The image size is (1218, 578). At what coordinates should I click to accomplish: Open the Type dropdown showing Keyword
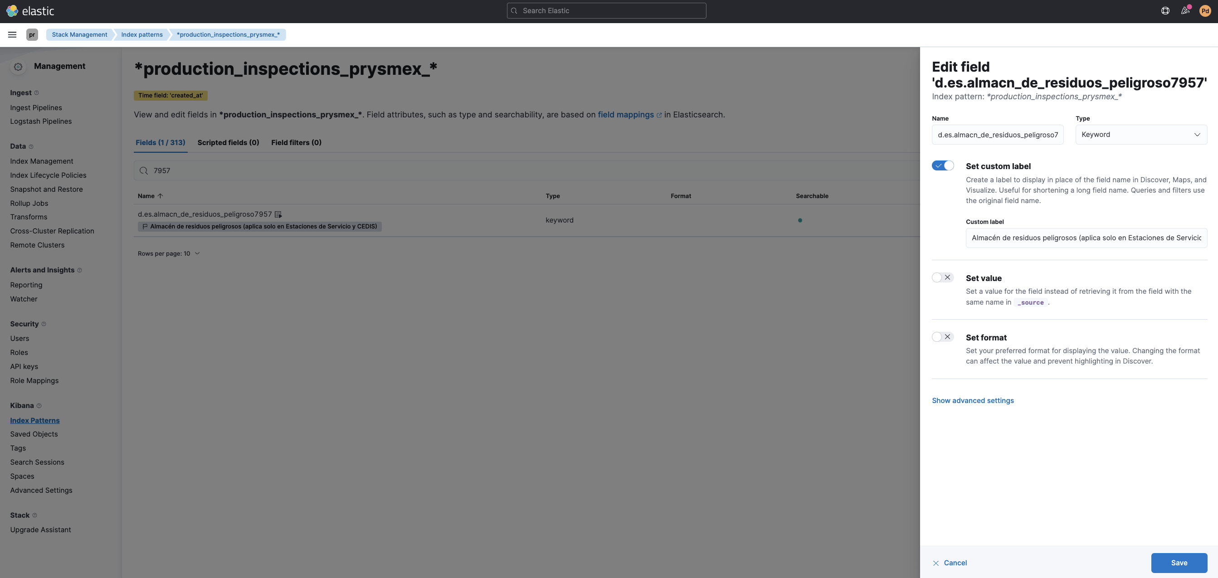pyautogui.click(x=1141, y=134)
